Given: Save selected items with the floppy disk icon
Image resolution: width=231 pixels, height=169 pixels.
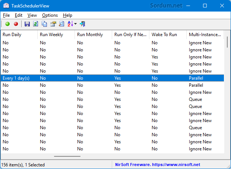Looking at the screenshot, I should (x=27, y=24).
